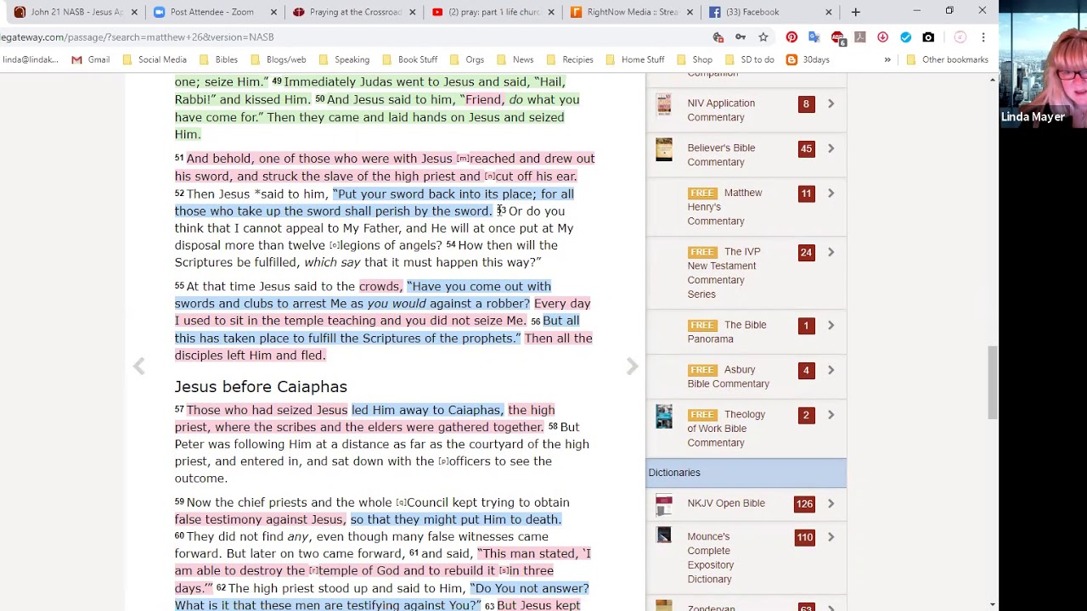
Task: Open the Chrome profile avatar
Action: click(960, 37)
